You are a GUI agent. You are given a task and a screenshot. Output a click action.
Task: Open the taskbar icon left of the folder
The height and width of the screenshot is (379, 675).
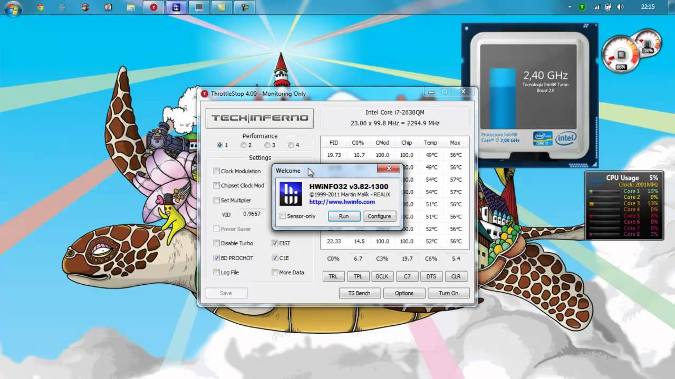point(108,7)
